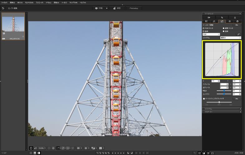245x155 pixels.
Task: Open the ツール(T) menu
Action: (64, 3)
